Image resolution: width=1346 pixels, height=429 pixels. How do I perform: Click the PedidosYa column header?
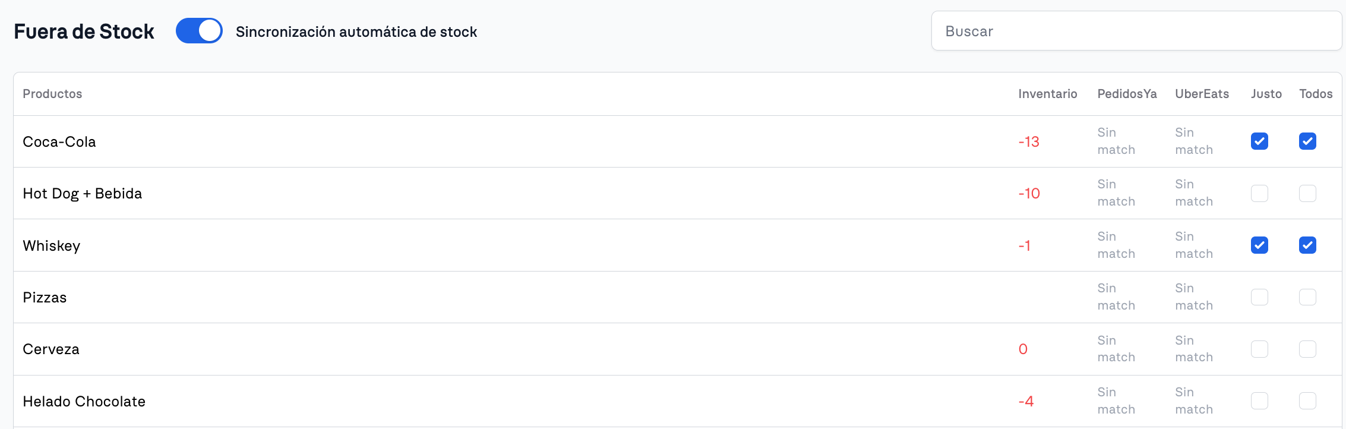point(1127,94)
